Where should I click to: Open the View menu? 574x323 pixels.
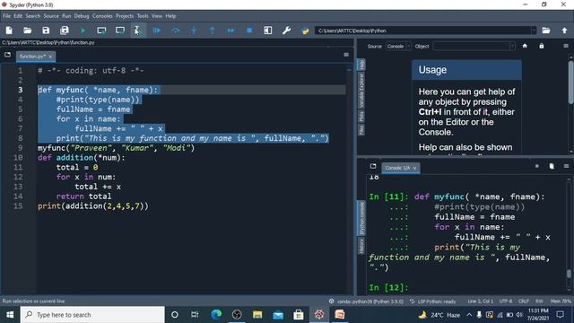click(x=157, y=16)
